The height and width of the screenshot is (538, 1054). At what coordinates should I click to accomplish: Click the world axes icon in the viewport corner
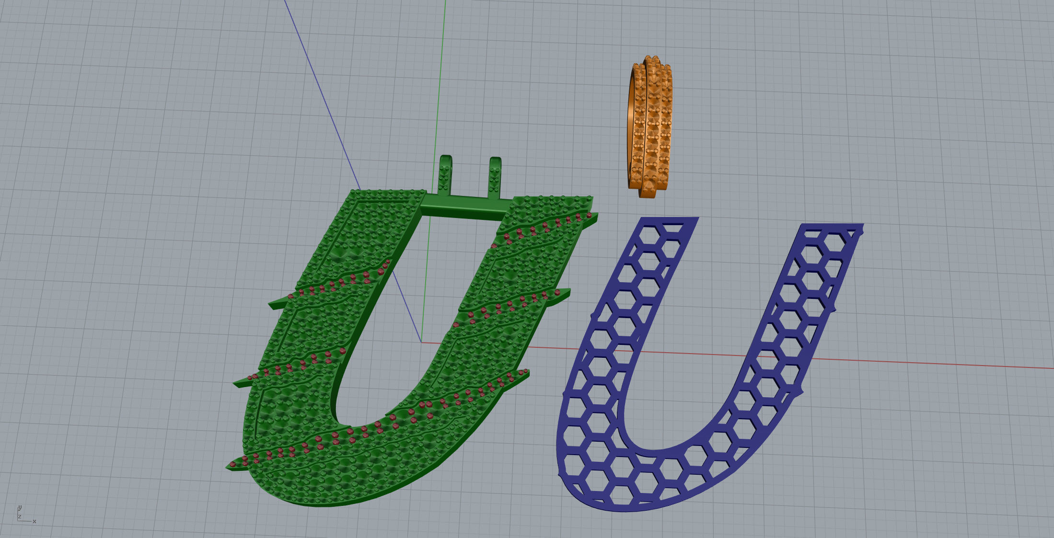point(26,514)
